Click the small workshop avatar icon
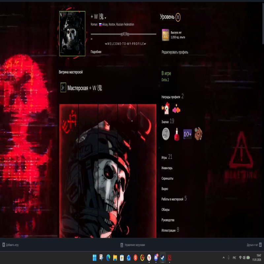The width and height of the screenshot is (264, 264). [x=63, y=88]
